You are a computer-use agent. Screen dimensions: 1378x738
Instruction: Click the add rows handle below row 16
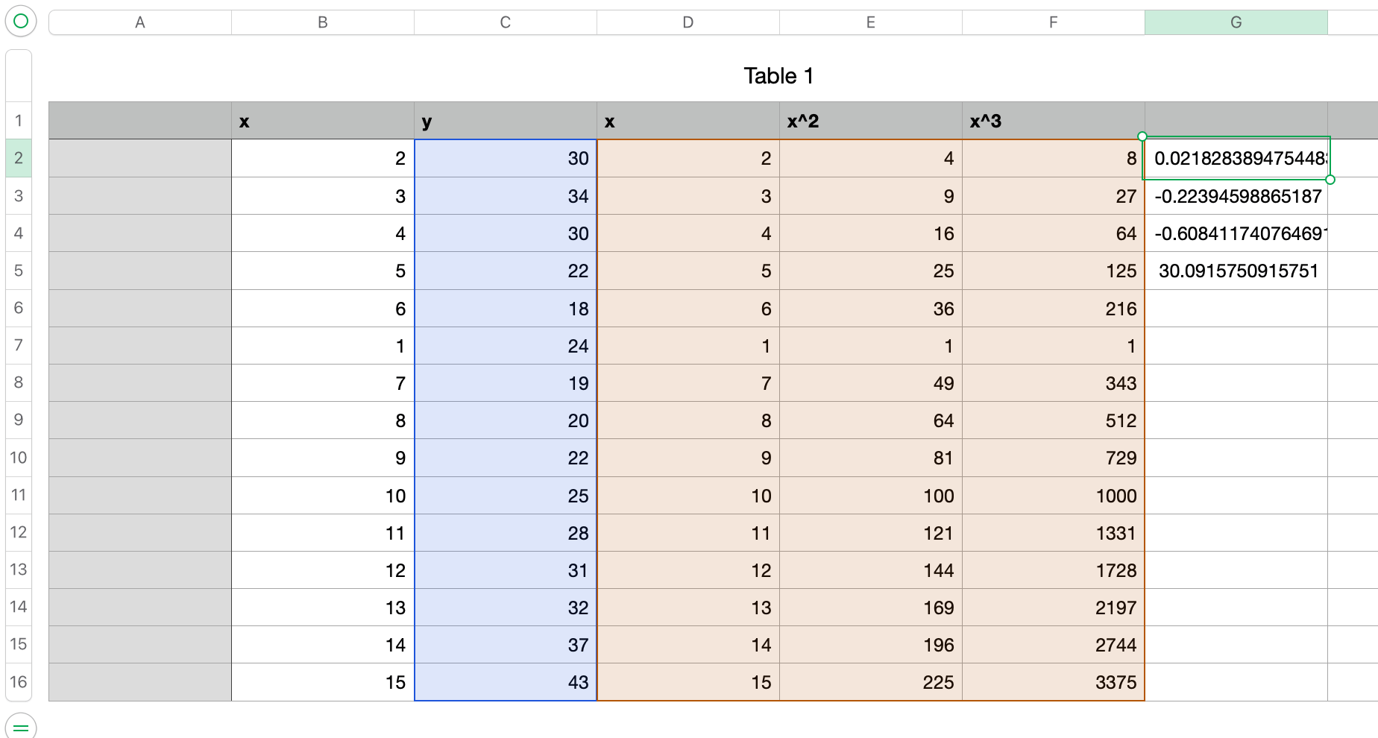coord(21,727)
